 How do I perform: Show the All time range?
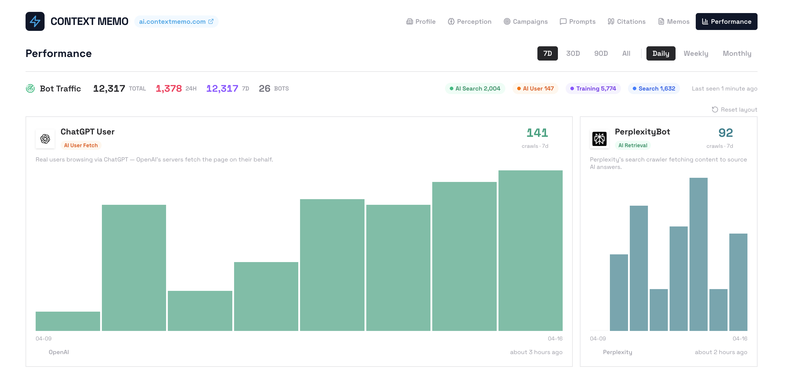pyautogui.click(x=626, y=53)
